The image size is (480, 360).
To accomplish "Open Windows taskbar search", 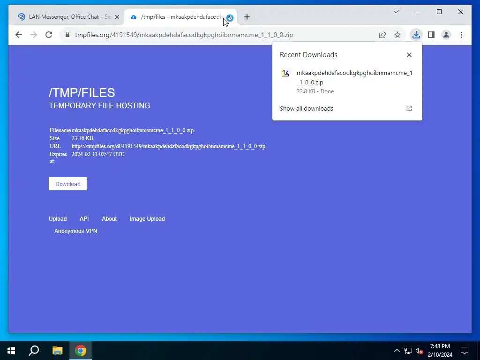I will coord(34,351).
